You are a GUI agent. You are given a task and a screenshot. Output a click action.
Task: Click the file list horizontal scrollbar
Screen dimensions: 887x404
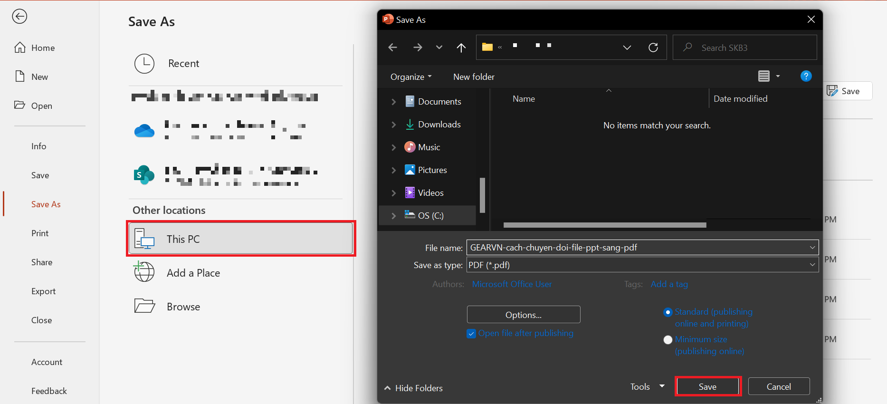pos(605,225)
